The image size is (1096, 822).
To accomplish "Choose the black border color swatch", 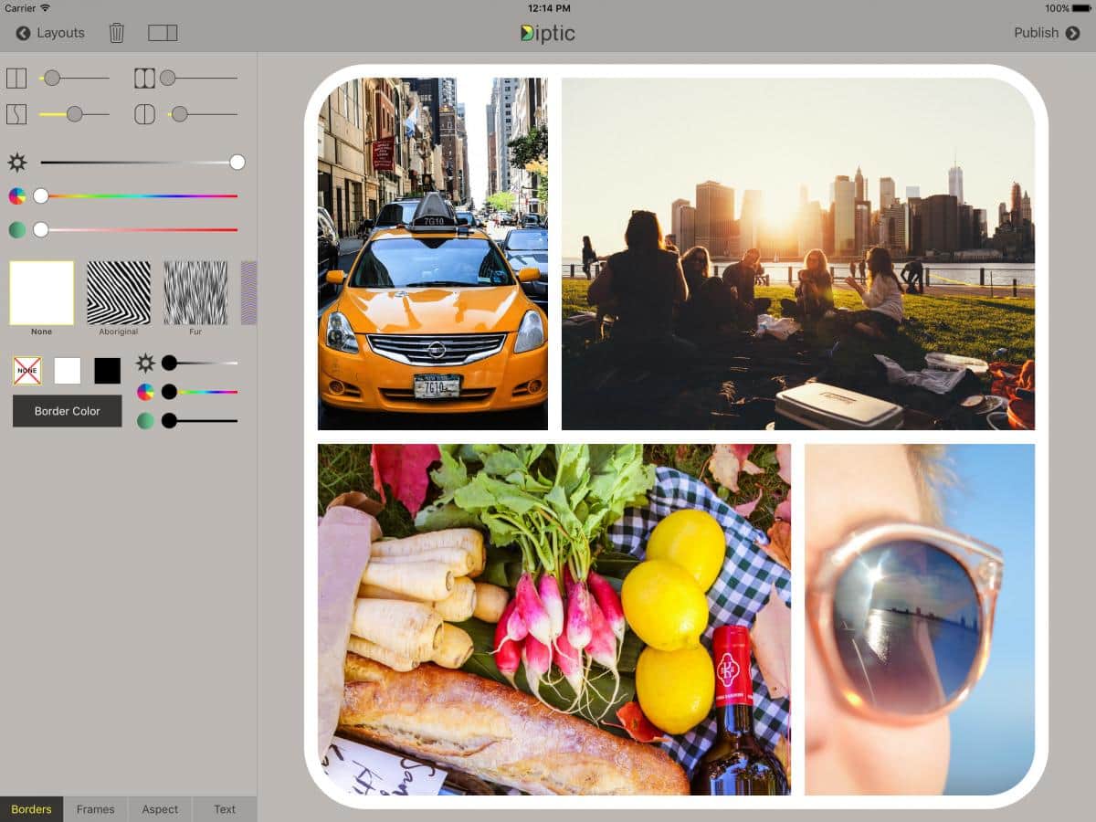I will pos(108,371).
